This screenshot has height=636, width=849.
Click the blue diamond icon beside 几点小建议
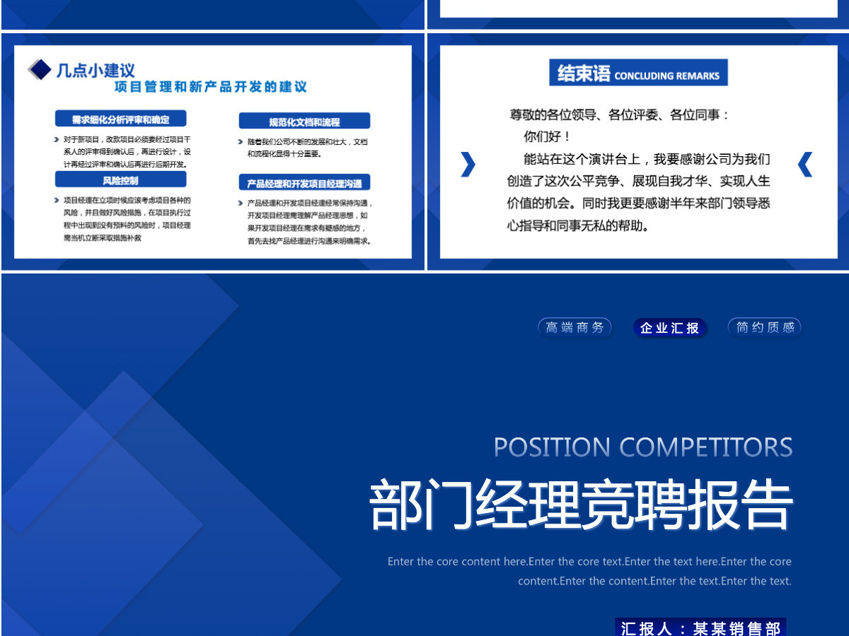40,69
